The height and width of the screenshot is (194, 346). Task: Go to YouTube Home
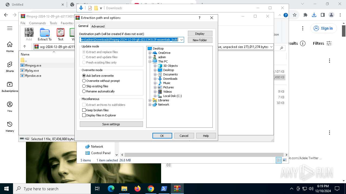click(10, 47)
